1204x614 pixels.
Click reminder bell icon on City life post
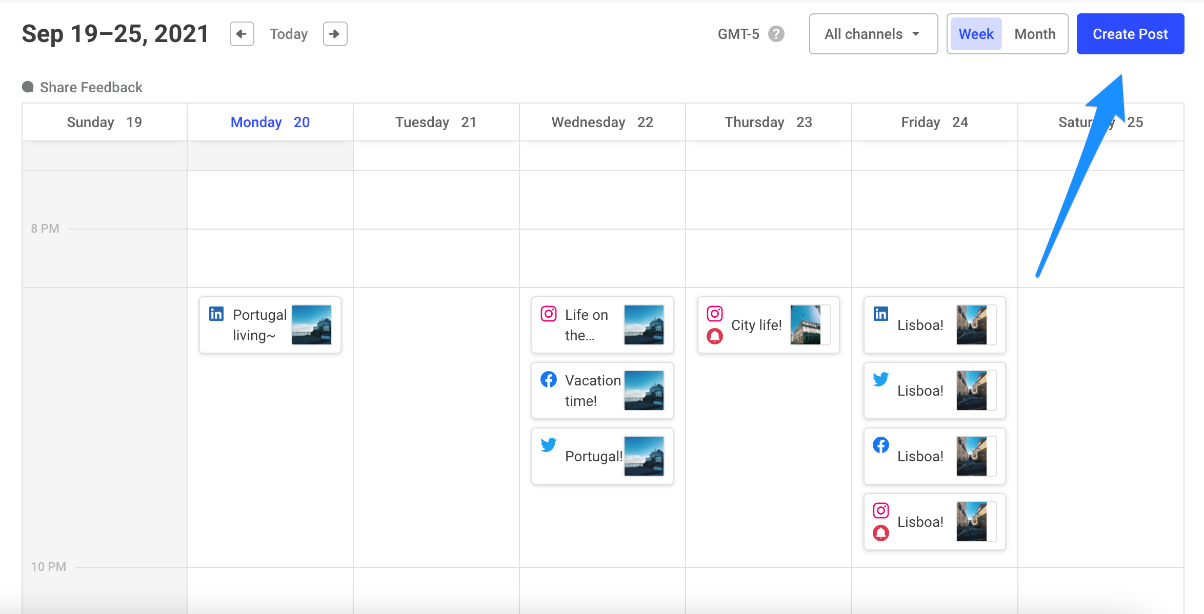pos(714,336)
